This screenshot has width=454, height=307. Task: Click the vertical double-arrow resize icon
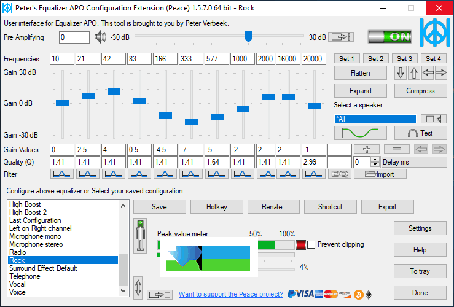pyautogui.click(x=138, y=287)
